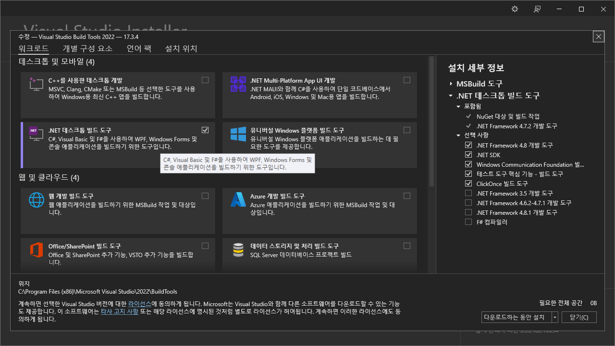The height and width of the screenshot is (346, 615).
Task: Click the install path C:\Program Files (x86) text
Action: click(x=98, y=291)
